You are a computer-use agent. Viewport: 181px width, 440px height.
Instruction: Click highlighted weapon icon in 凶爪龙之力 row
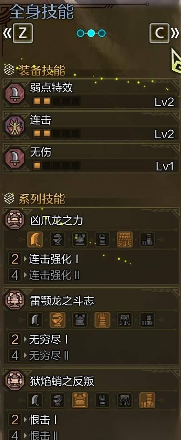click(35, 239)
